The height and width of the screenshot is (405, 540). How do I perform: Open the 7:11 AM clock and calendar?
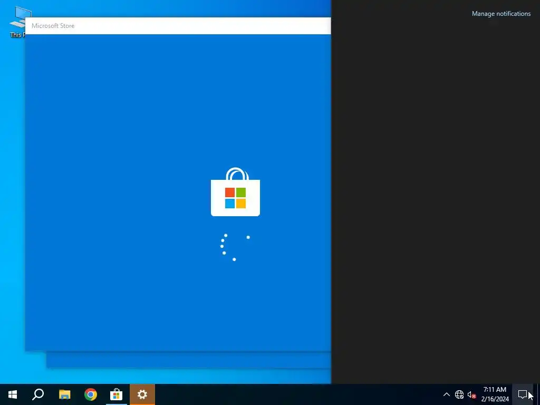click(x=495, y=394)
